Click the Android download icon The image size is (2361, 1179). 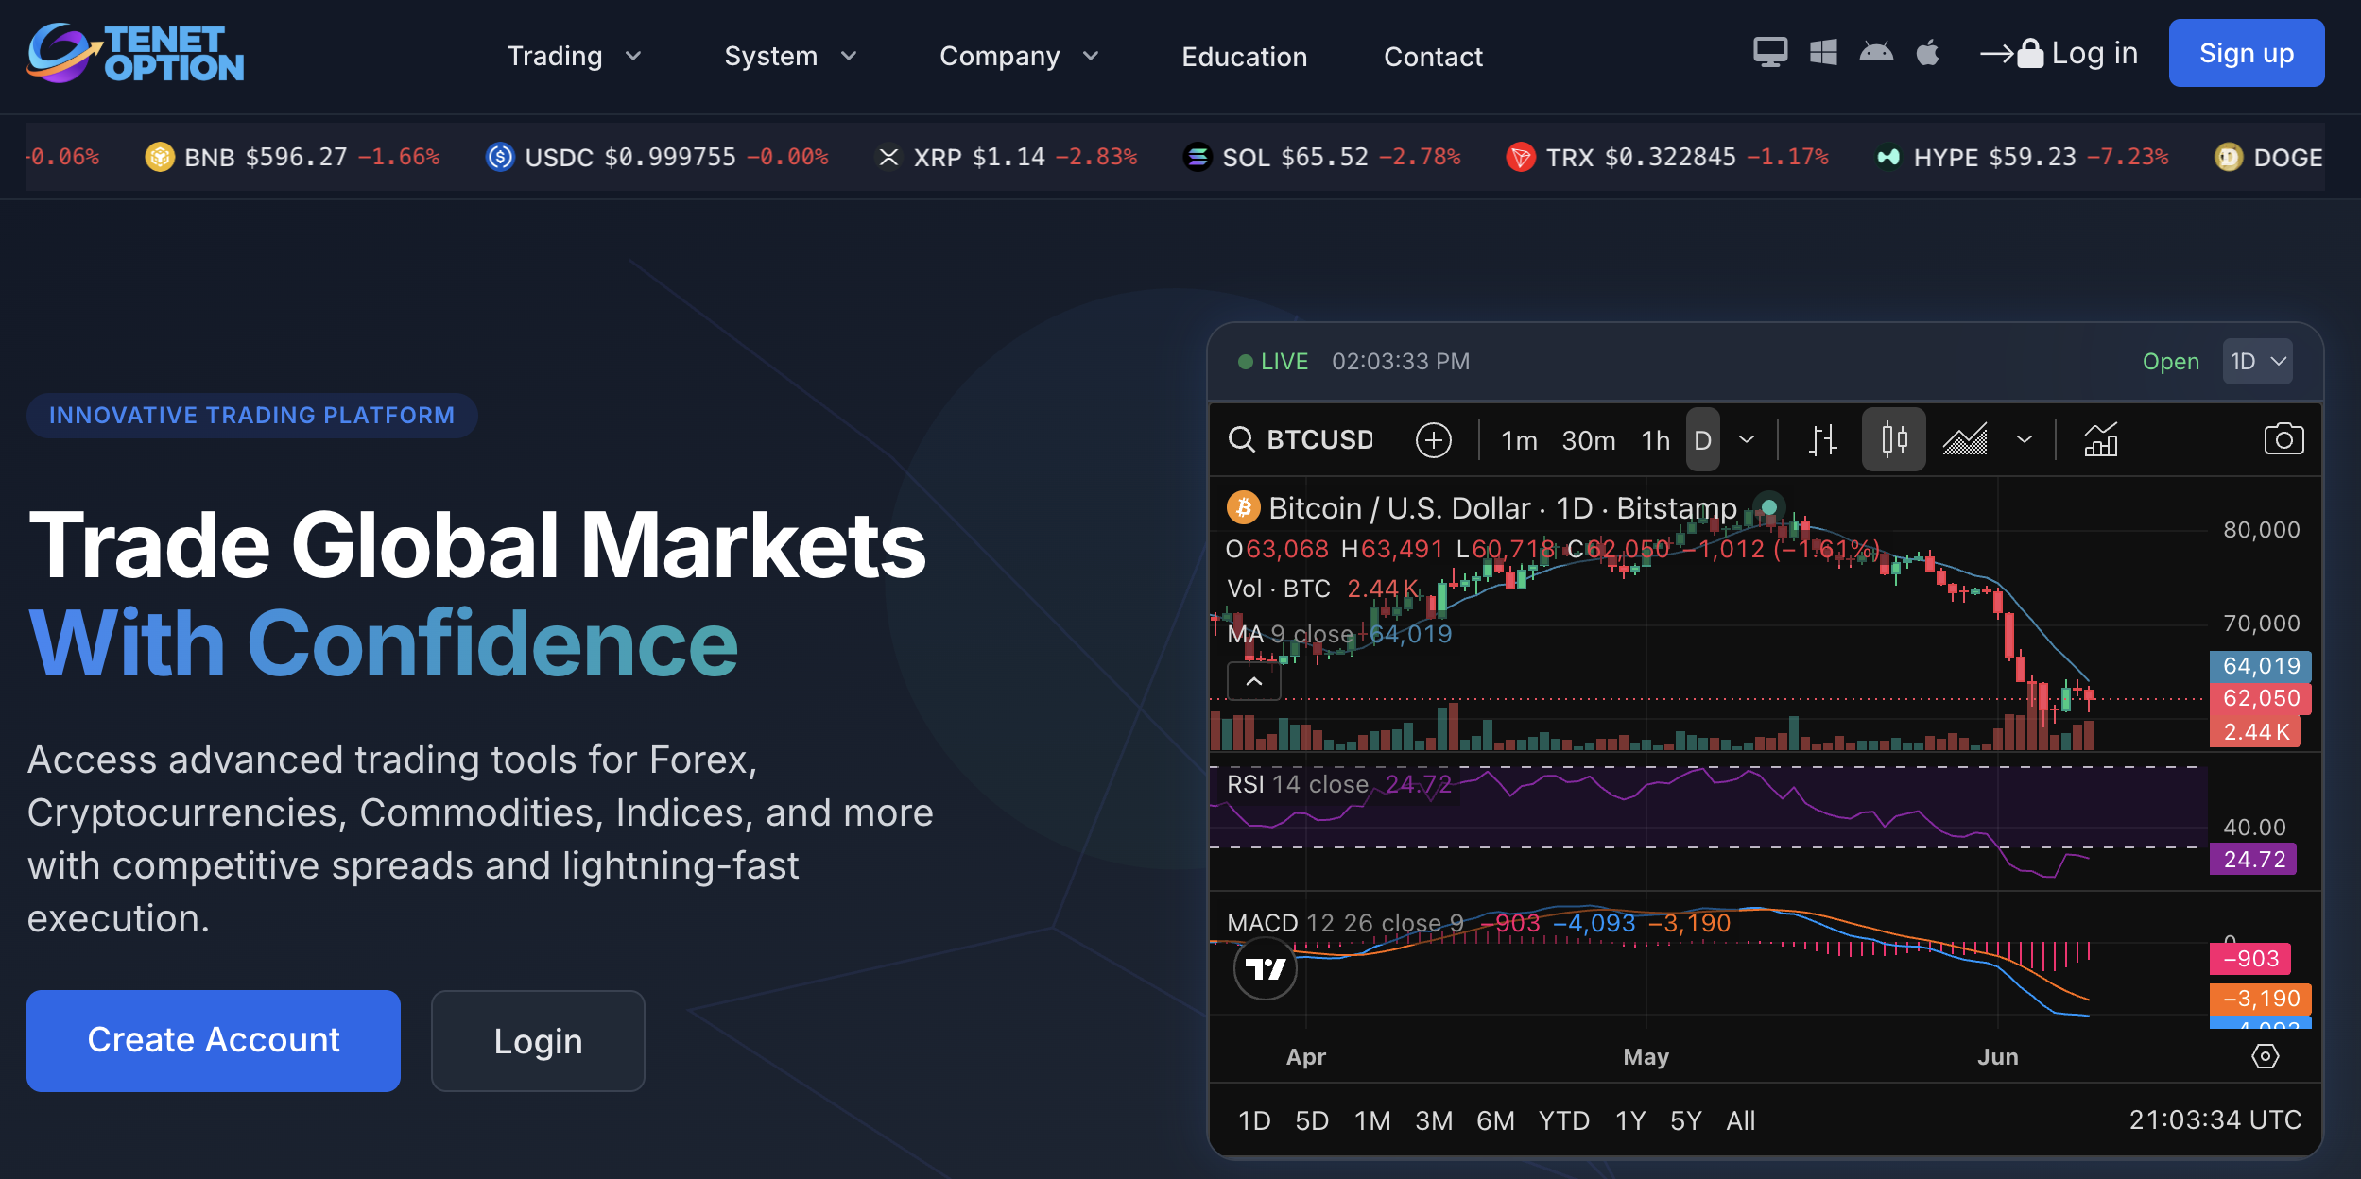tap(1876, 52)
